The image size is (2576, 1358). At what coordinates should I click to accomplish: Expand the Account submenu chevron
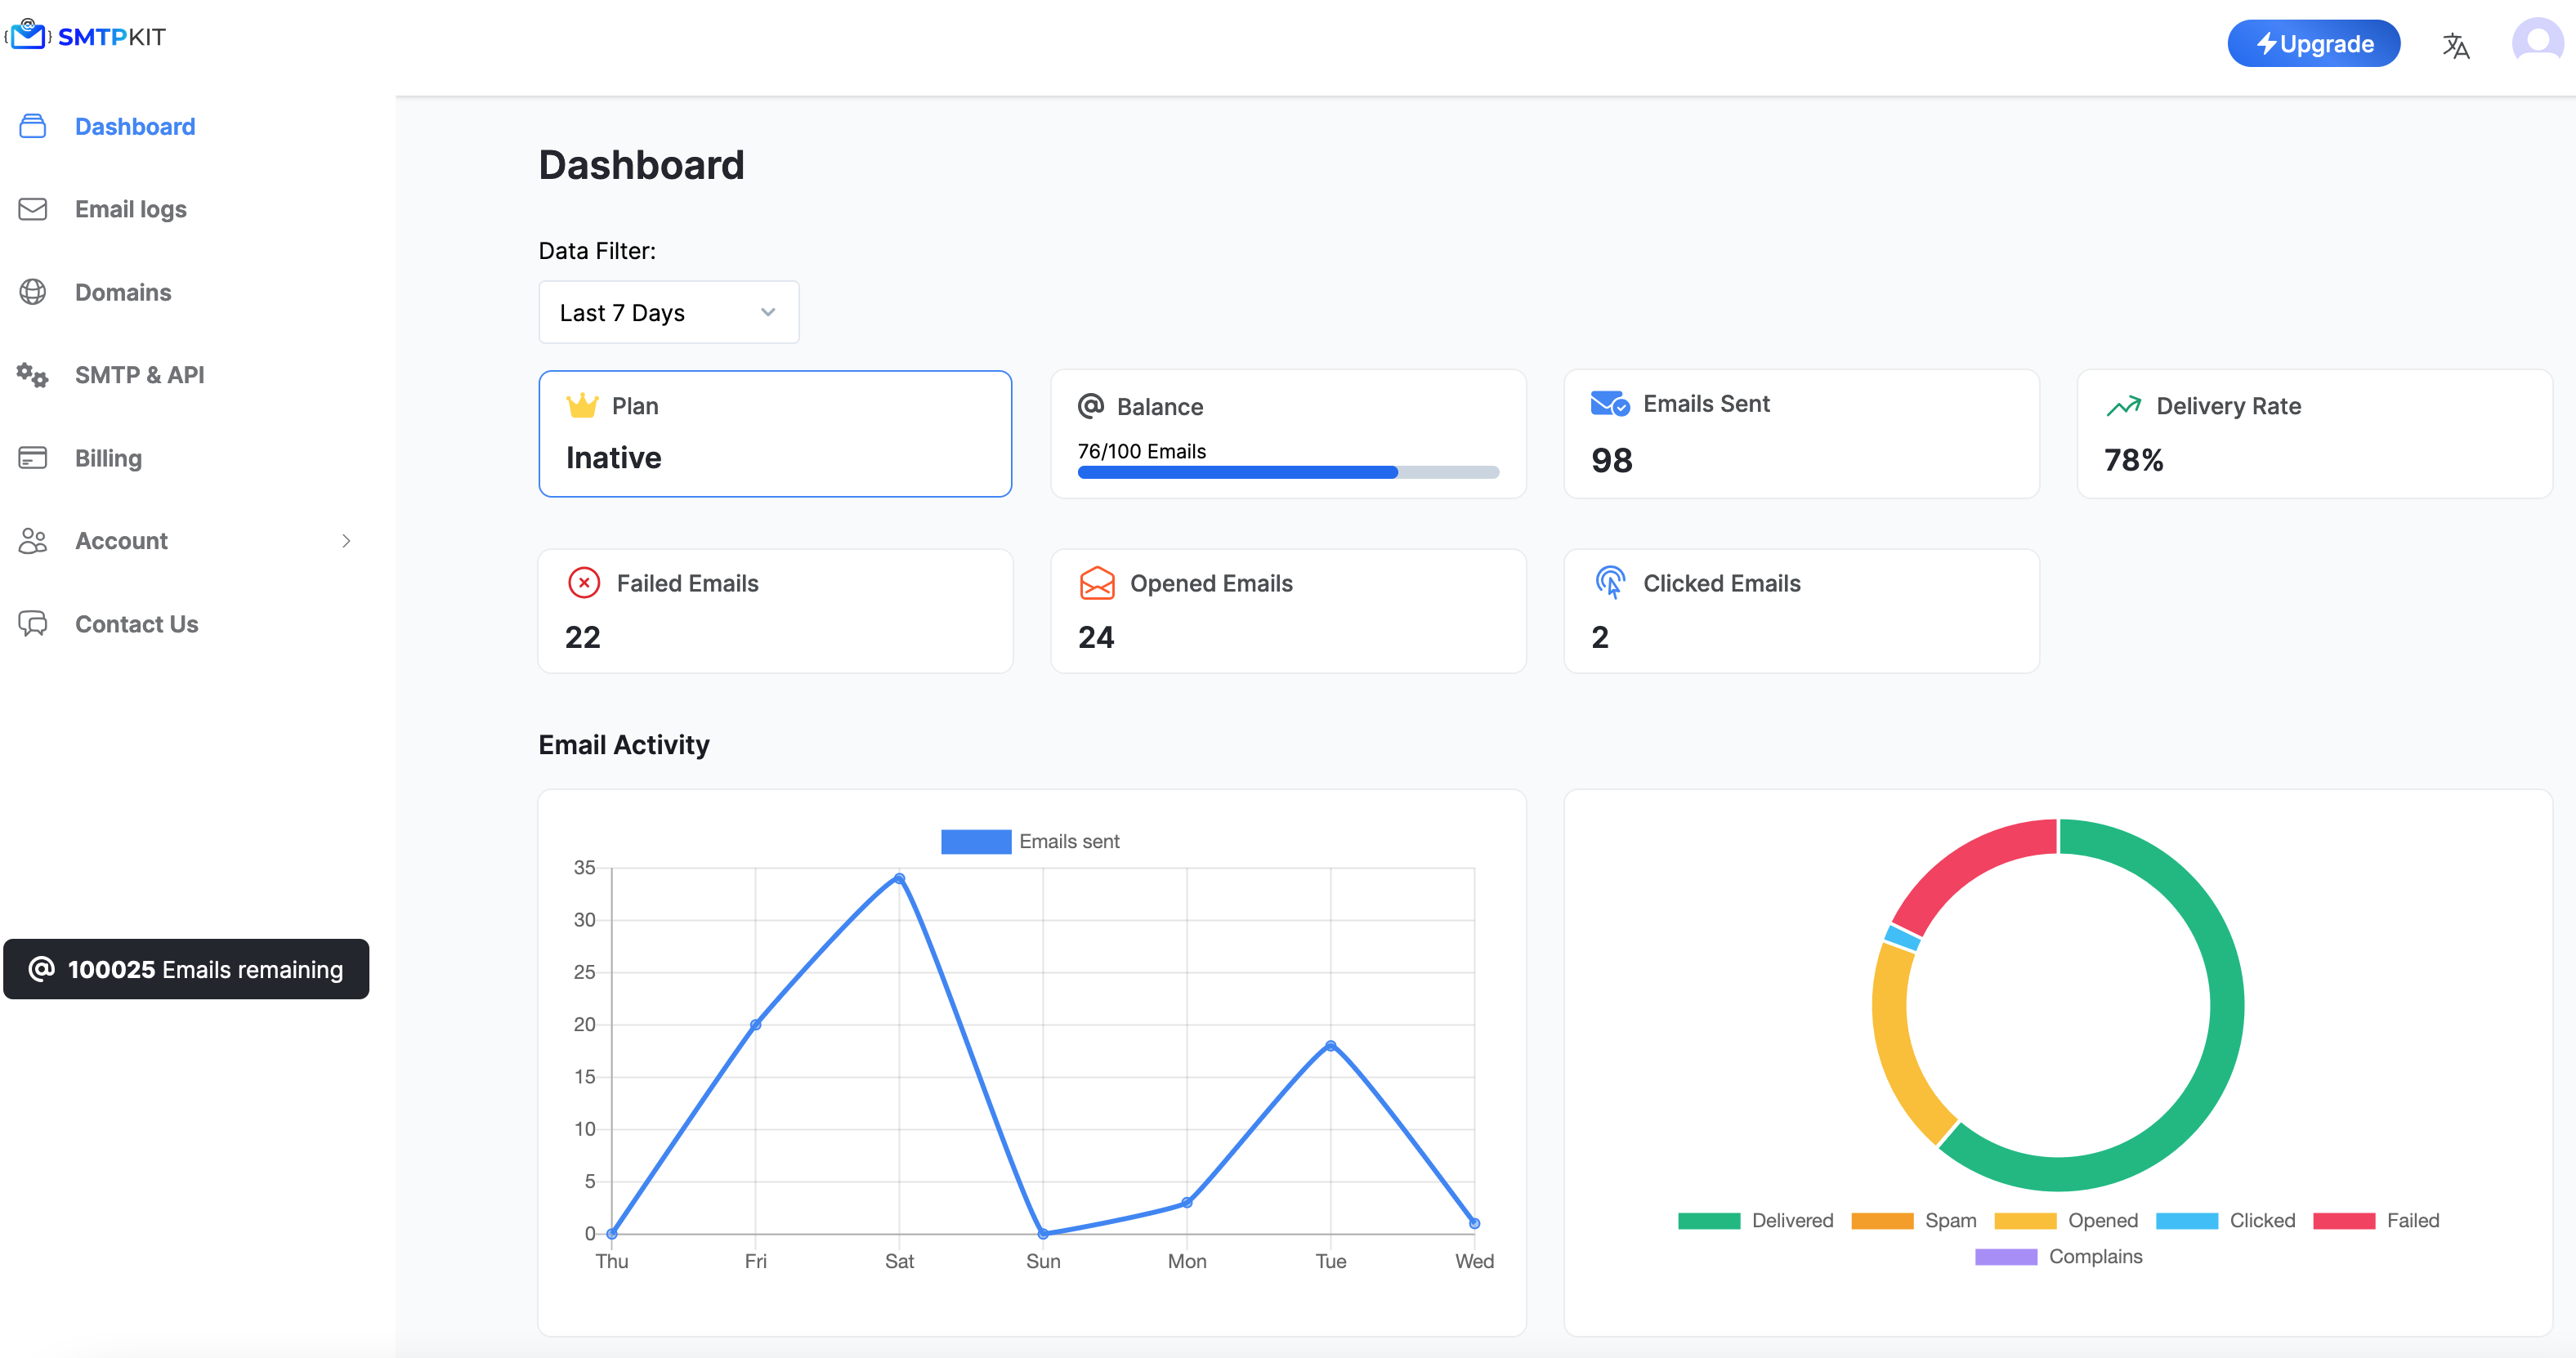tap(346, 541)
